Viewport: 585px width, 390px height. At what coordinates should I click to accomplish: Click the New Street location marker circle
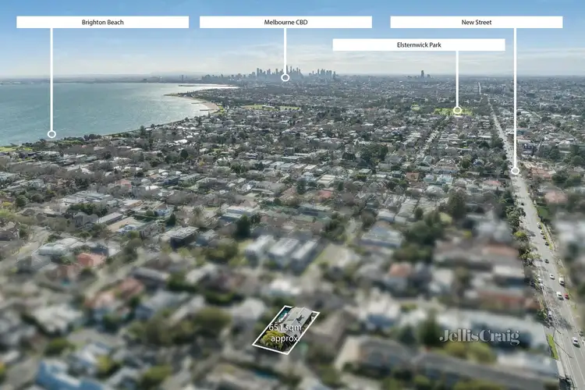click(x=516, y=171)
